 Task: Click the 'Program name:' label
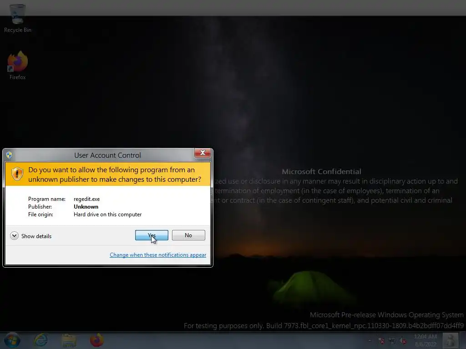click(47, 199)
